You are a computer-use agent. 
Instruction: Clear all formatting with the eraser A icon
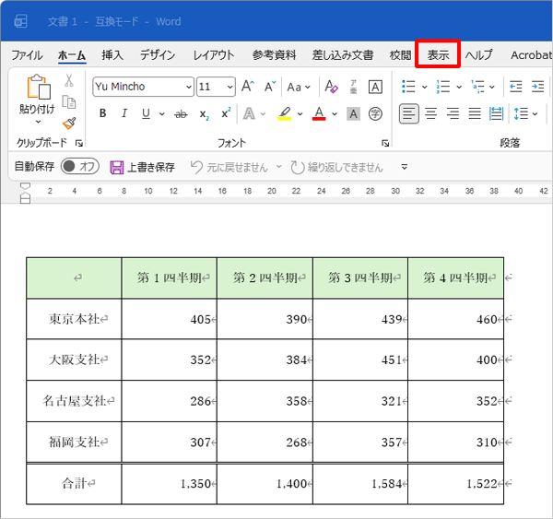331,87
